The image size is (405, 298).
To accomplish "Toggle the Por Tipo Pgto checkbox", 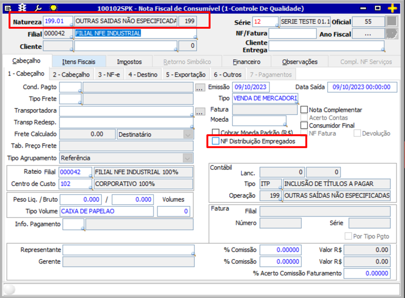I will click(x=348, y=236).
